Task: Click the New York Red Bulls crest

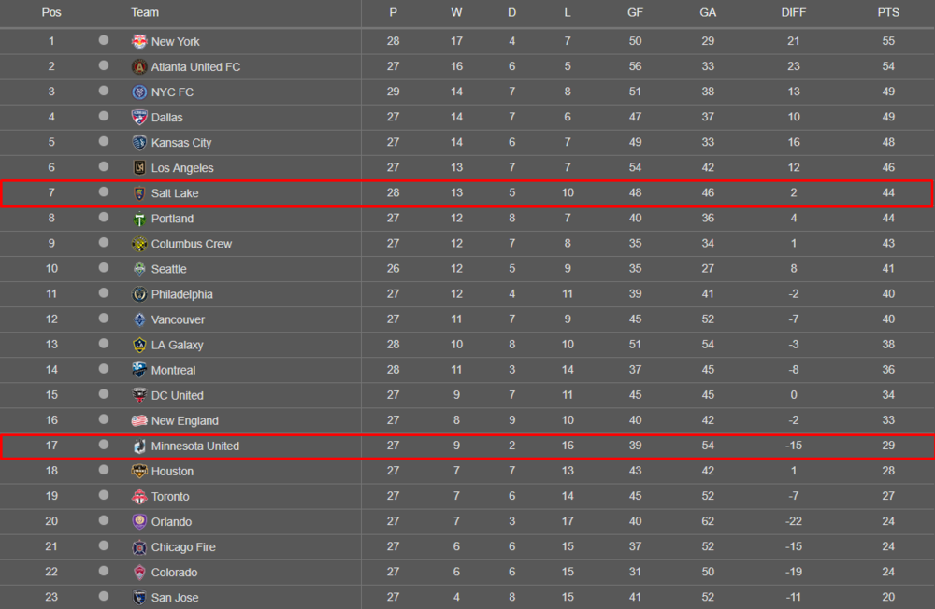Action: tap(139, 41)
